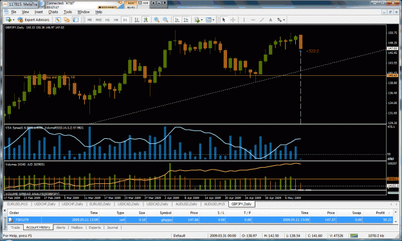Toggle the auto scroll icon
Screen dimensions: 402x241
(177, 20)
